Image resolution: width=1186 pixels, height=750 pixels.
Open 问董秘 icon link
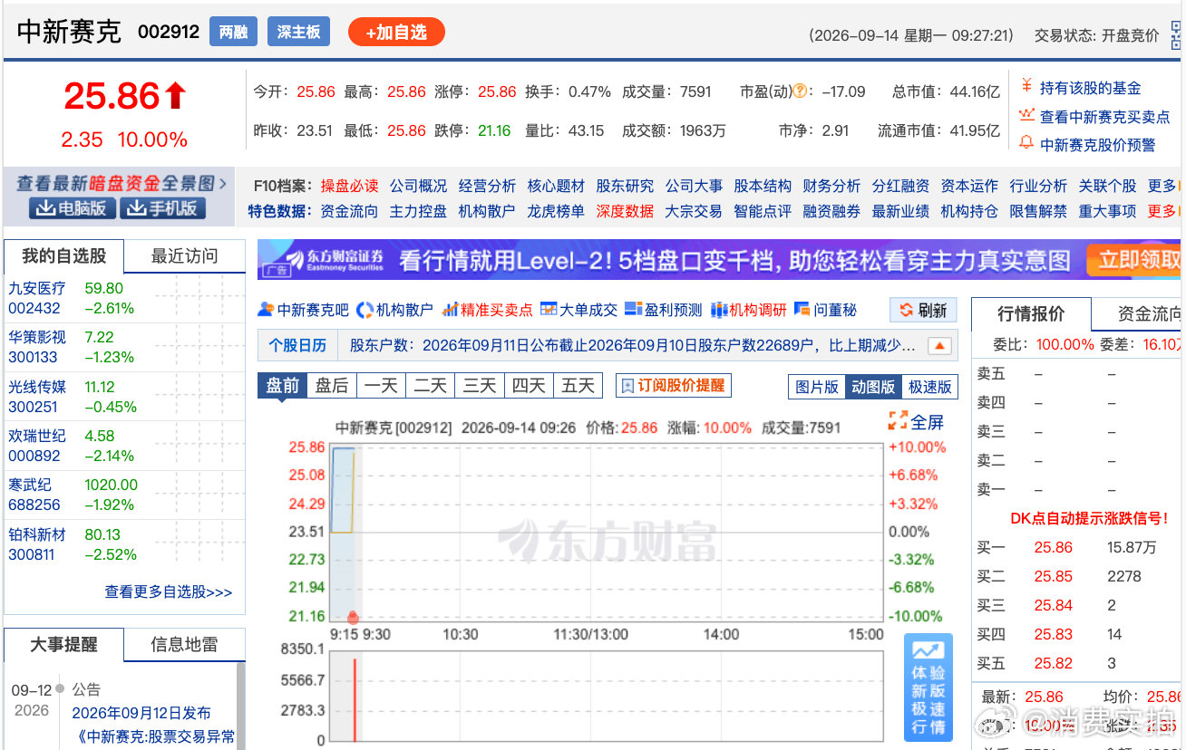[x=825, y=310]
